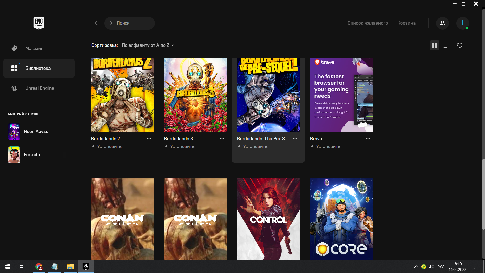Install Borderlands 3

(179, 146)
